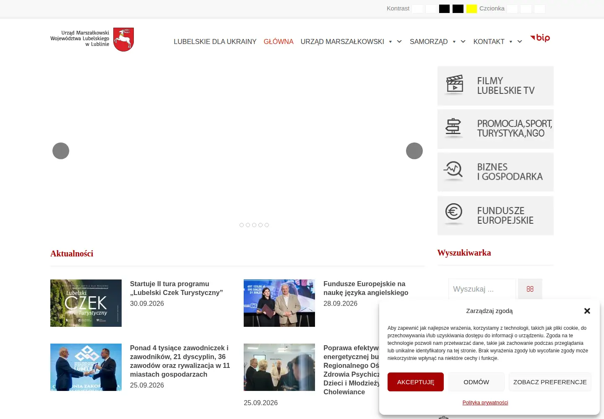Viewport: 604px width, 419px height.
Task: Open the athletes article handshake thumbnail
Action: pyautogui.click(x=86, y=367)
